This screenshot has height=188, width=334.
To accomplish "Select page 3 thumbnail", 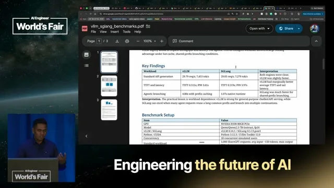I will [x=109, y=110].
